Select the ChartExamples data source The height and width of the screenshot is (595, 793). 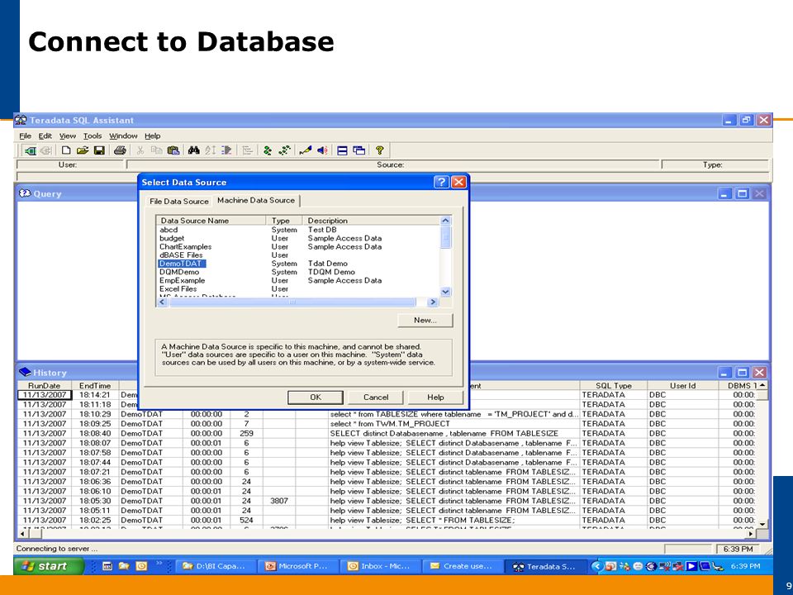click(x=186, y=247)
